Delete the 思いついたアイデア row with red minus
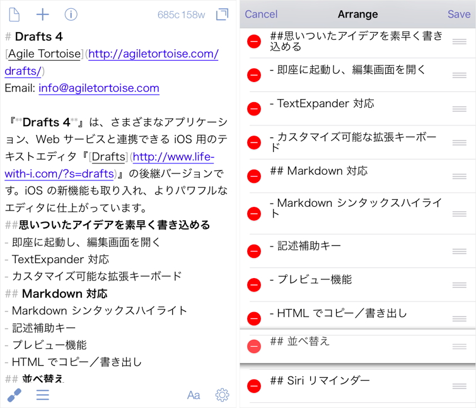This screenshot has height=408, width=476. [254, 42]
